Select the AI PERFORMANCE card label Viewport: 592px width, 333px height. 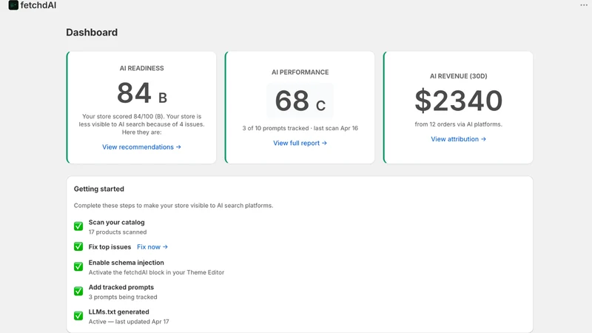[300, 72]
